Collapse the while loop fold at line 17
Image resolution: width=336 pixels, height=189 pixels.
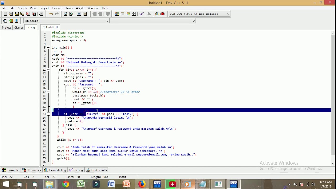(48, 92)
